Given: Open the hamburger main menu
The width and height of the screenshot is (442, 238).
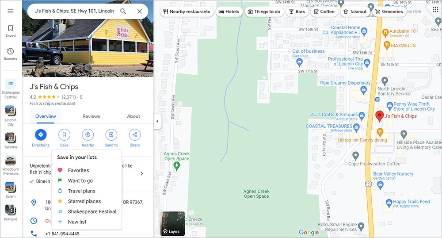Looking at the screenshot, I should (11, 11).
